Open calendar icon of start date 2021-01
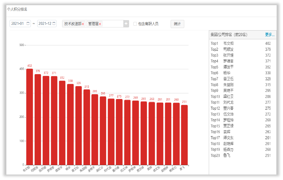Screen dimensions: 283x180 (x=28, y=23)
